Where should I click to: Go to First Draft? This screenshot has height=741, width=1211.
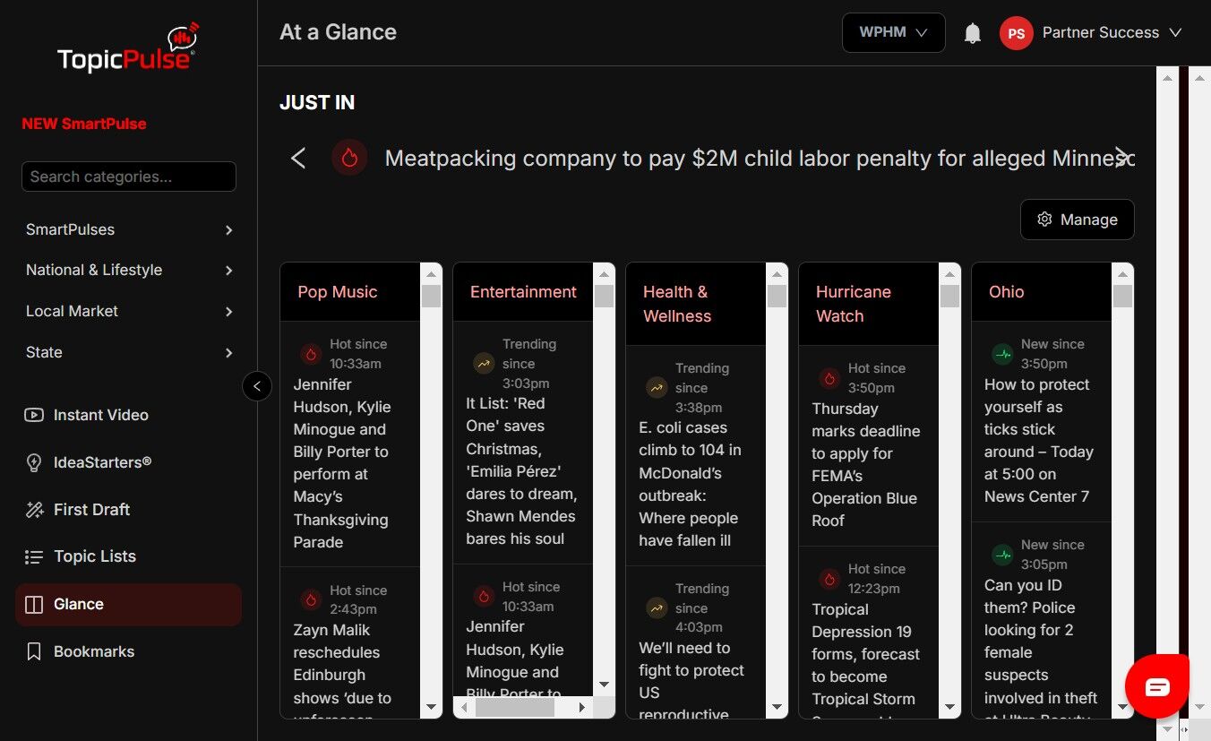click(128, 510)
